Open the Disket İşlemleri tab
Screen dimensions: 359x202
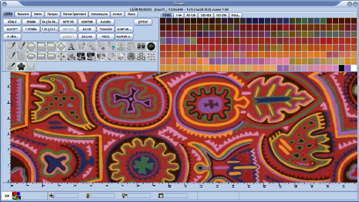75,14
